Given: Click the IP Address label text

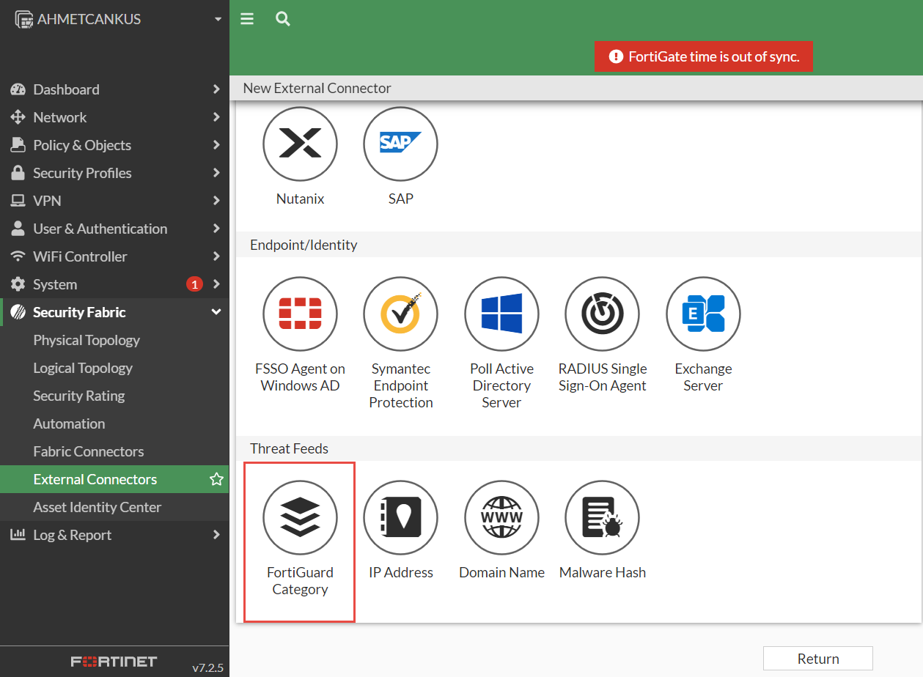Looking at the screenshot, I should [x=401, y=572].
